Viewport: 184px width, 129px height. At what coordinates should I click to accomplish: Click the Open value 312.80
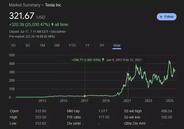(x=41, y=111)
